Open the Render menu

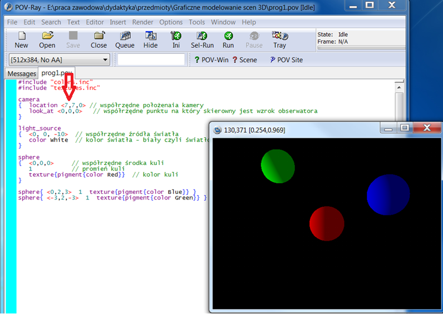point(142,22)
